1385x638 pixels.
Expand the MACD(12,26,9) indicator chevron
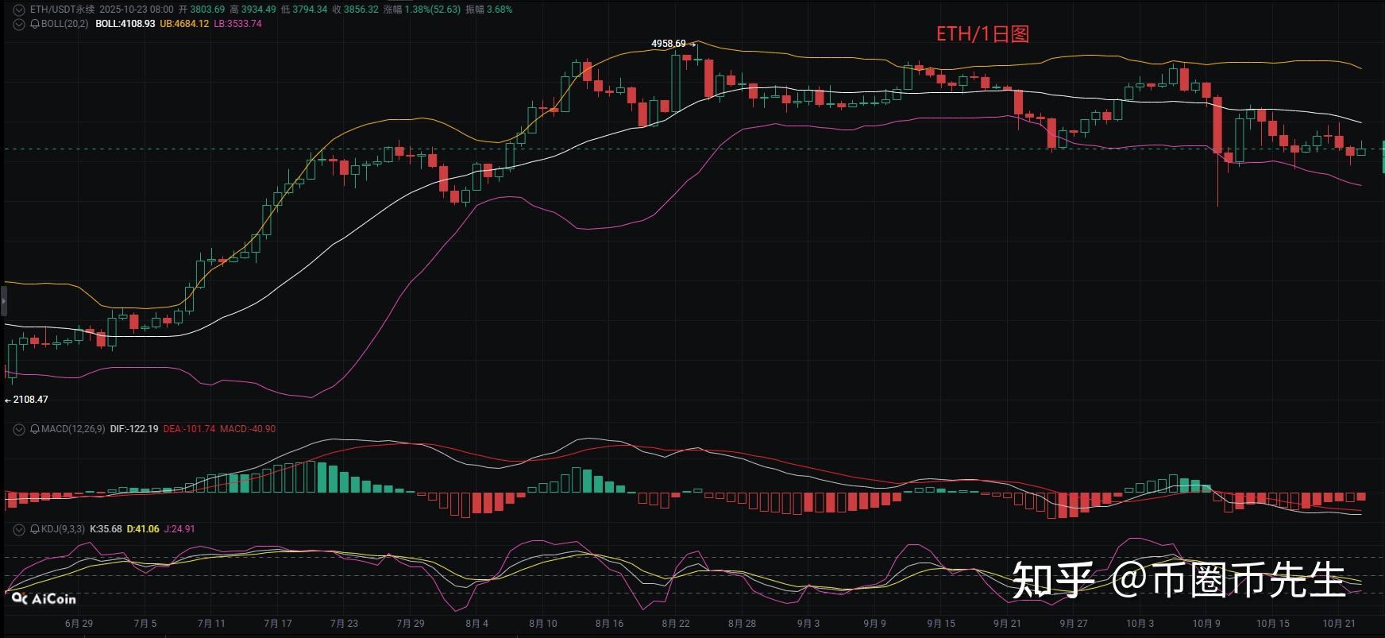click(x=19, y=429)
